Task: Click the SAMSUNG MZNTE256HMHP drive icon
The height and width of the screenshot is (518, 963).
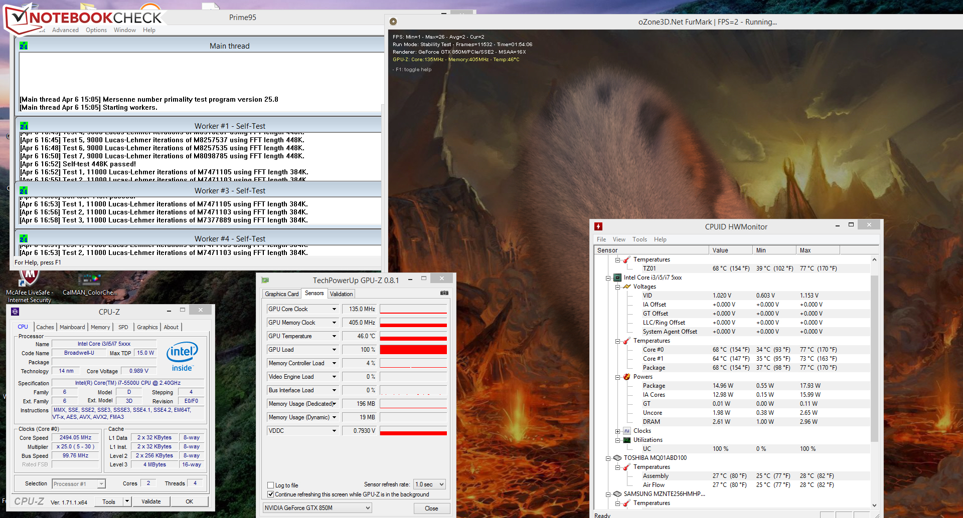Action: (617, 494)
